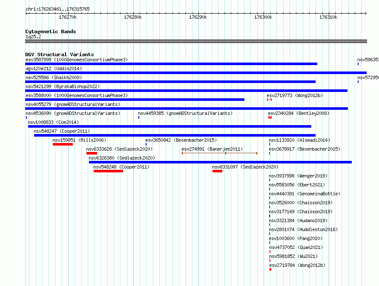Click the 176300k ruler tick label
Image resolution: width=379 pixels, height=286 pixels.
pos(263,17)
